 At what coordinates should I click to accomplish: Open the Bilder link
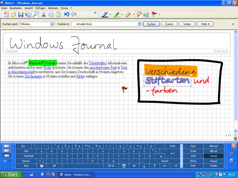point(80,76)
